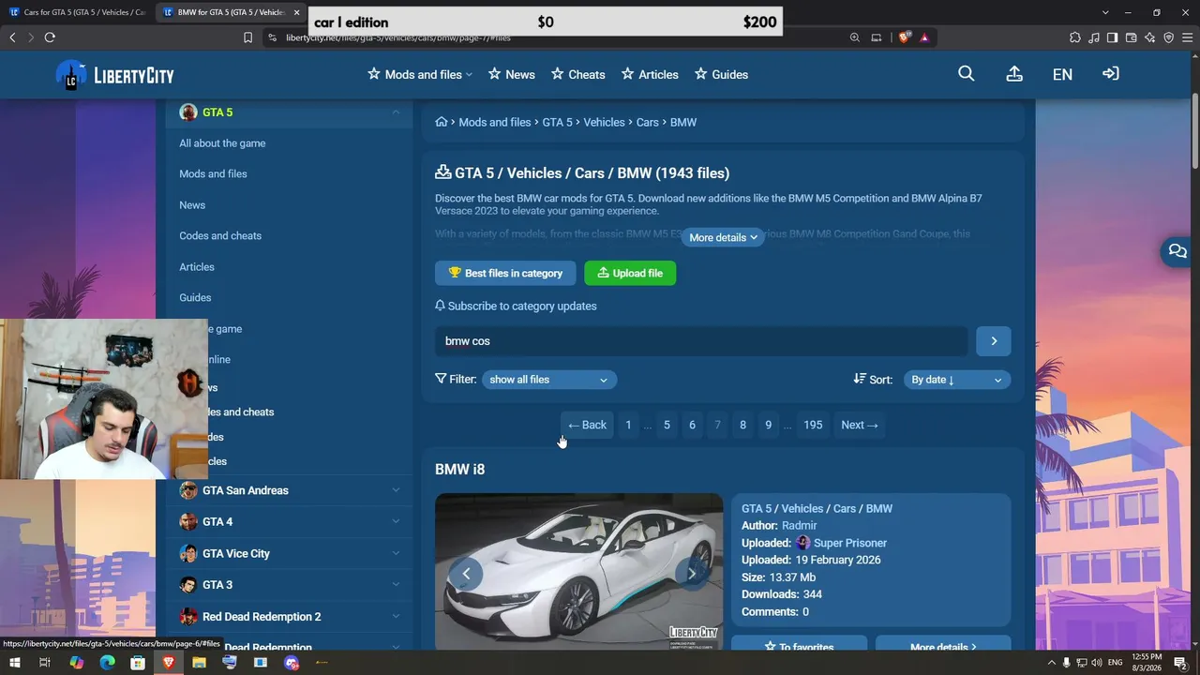The height and width of the screenshot is (675, 1200).
Task: Click the volume speaker tray icon
Action: click(1097, 663)
